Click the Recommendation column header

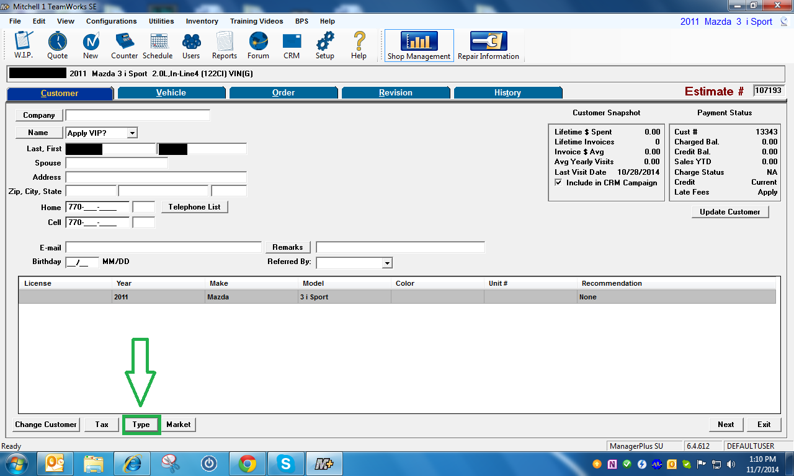click(676, 283)
